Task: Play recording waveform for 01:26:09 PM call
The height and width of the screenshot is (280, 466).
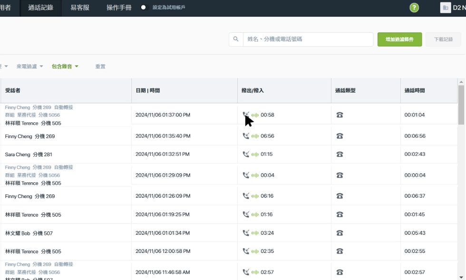Action: point(255,196)
